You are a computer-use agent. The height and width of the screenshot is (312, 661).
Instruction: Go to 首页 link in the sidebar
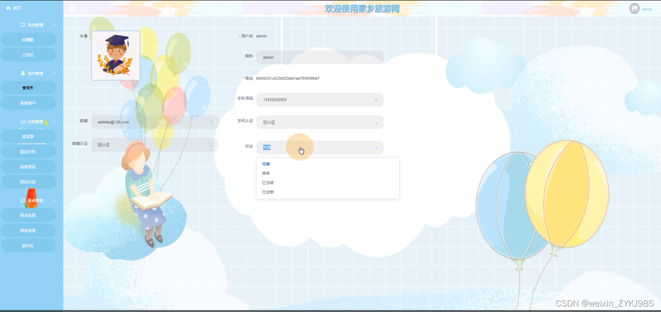17,8
